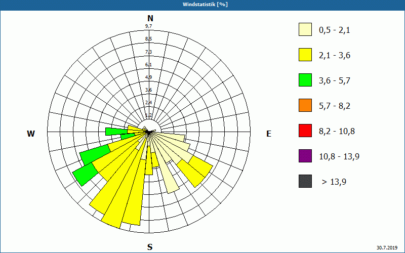
Task: Click the 6,1 radial axis value
Action: pyautogui.click(x=148, y=65)
